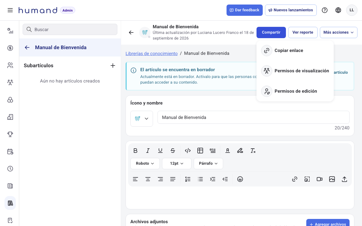This screenshot has height=226, width=362.
Task: Click the article name input field
Action: point(253,117)
